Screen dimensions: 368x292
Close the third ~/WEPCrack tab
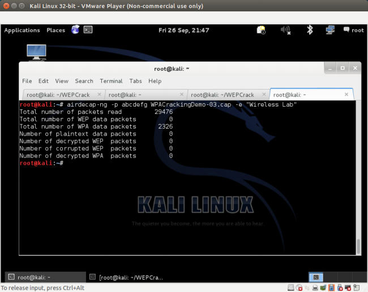264,95
